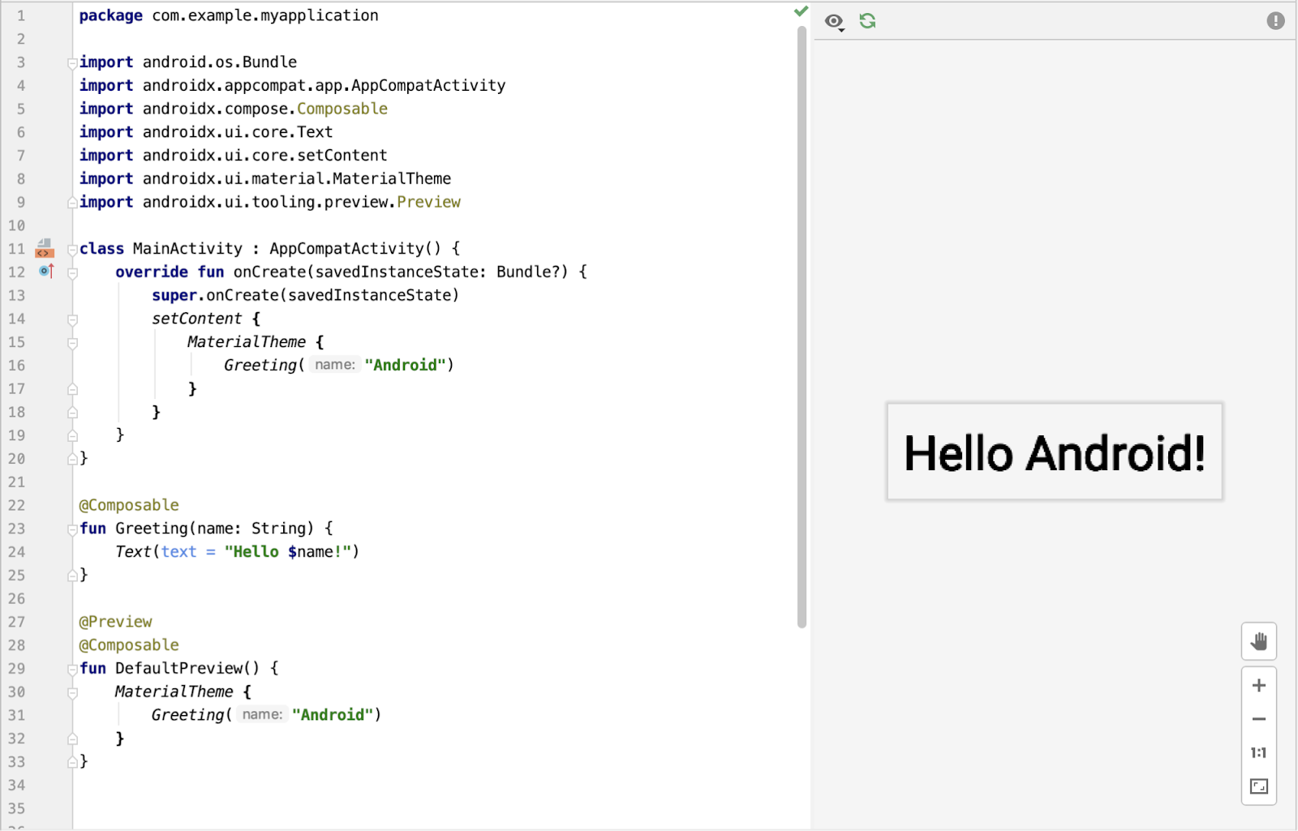Click the @Preview annotation text

click(x=115, y=622)
